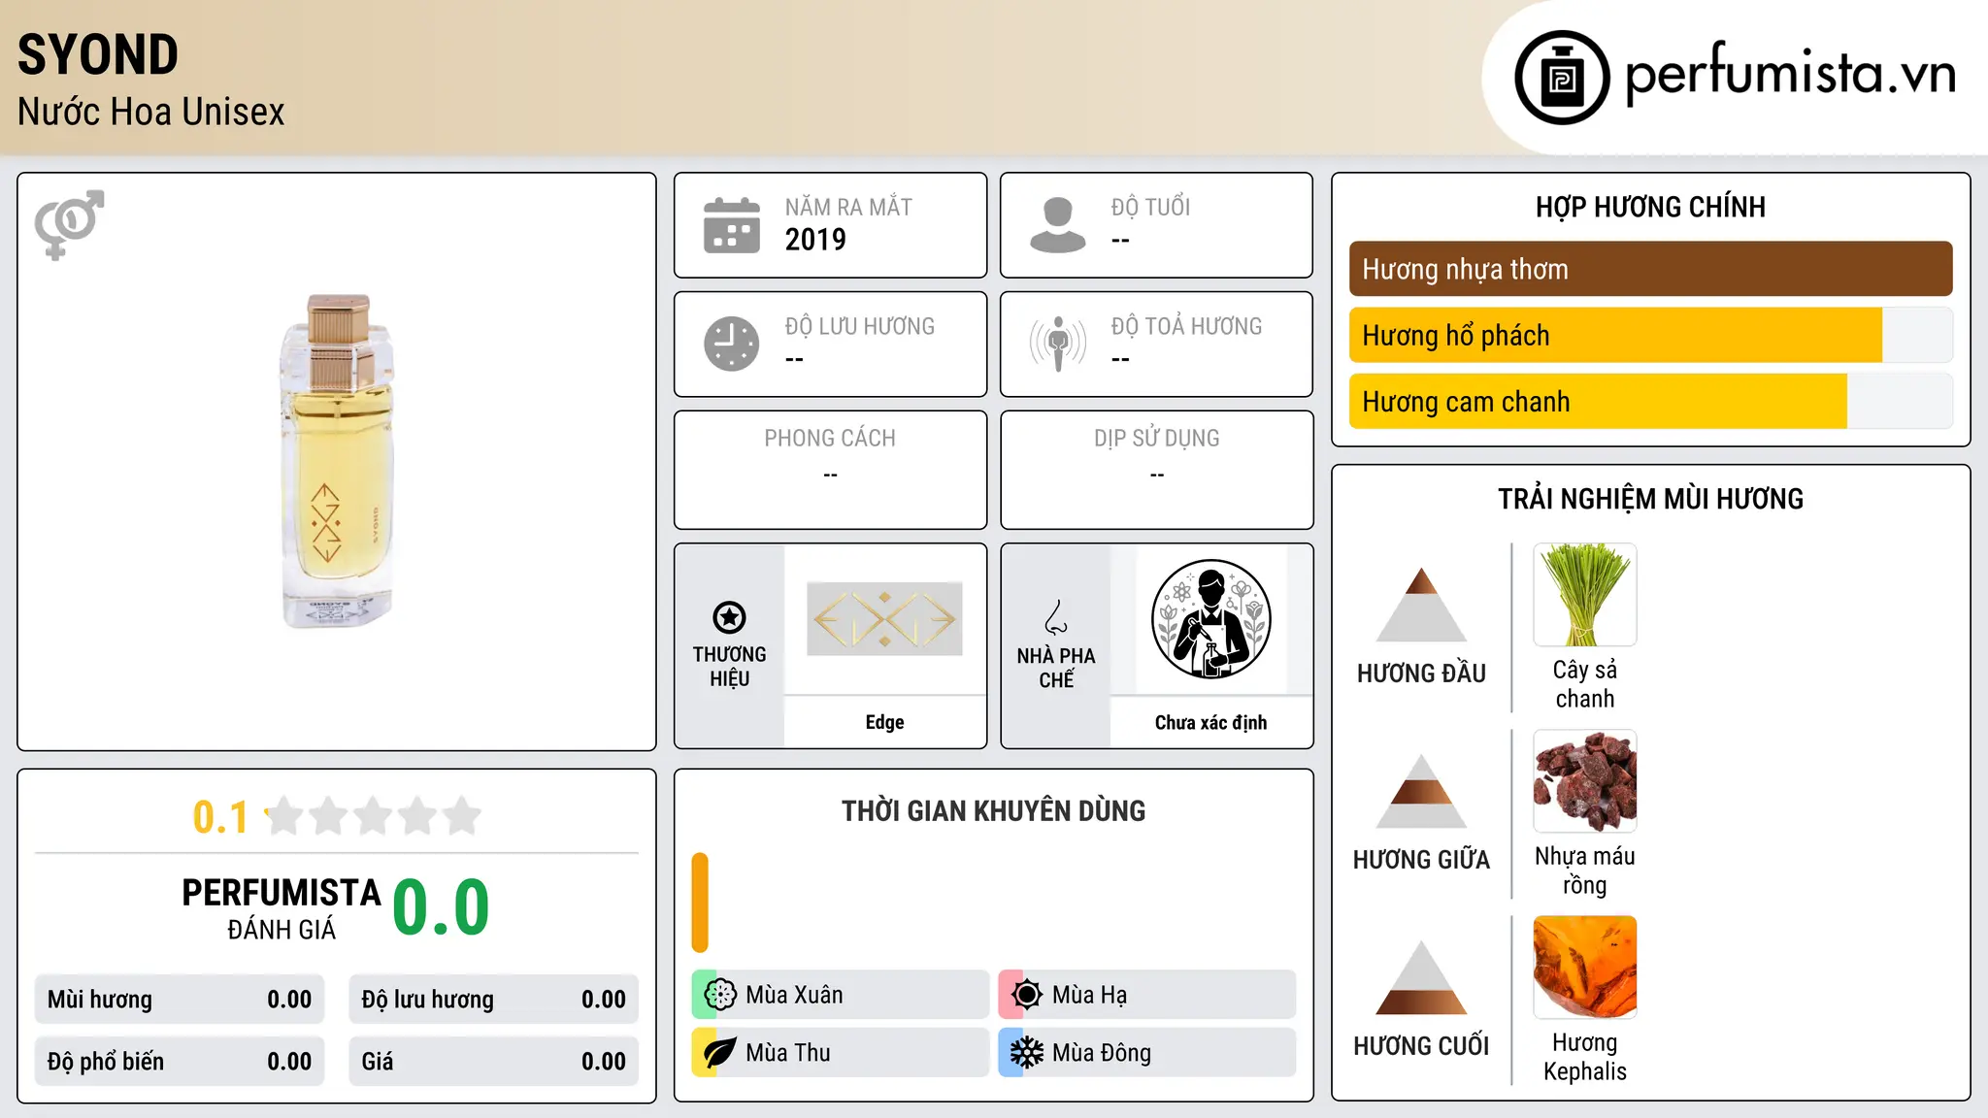
Task: Select the Hương Kephalis note image
Action: pos(1585,968)
